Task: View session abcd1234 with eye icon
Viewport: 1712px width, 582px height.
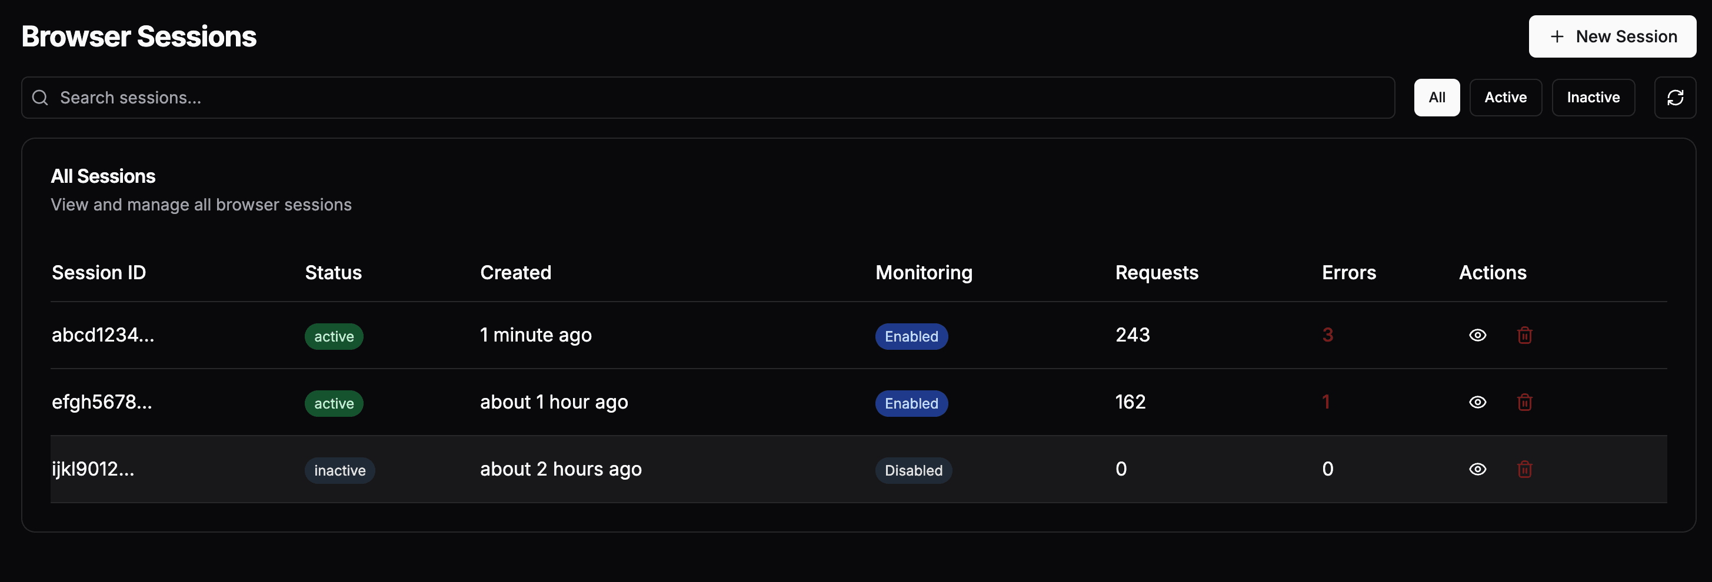Action: coord(1477,335)
